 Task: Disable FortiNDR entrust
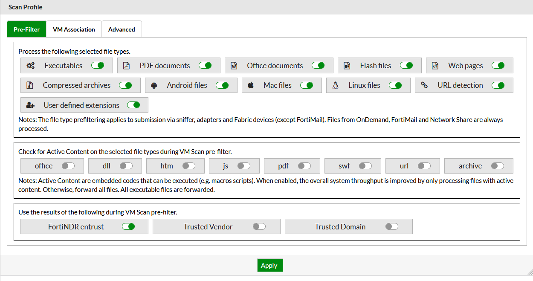(x=129, y=226)
